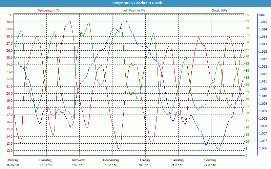Click the '20' humidity axis value
This screenshot has width=271, height=169.
pyautogui.click(x=248, y=127)
